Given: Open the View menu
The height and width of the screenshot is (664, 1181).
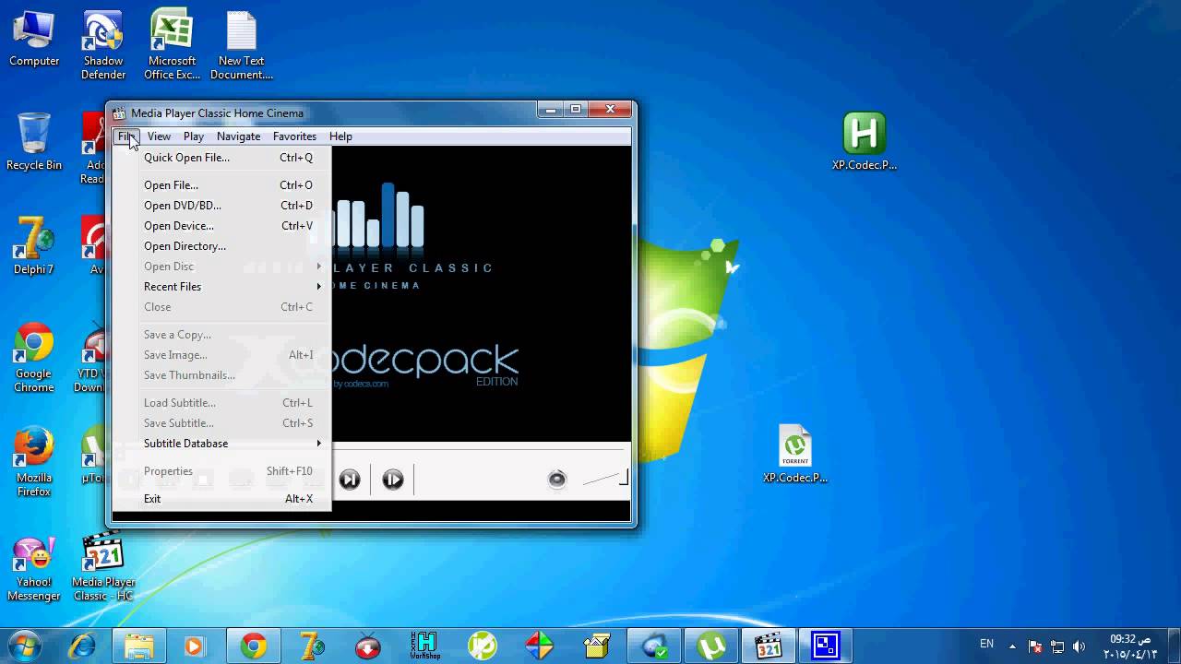Looking at the screenshot, I should tap(159, 136).
